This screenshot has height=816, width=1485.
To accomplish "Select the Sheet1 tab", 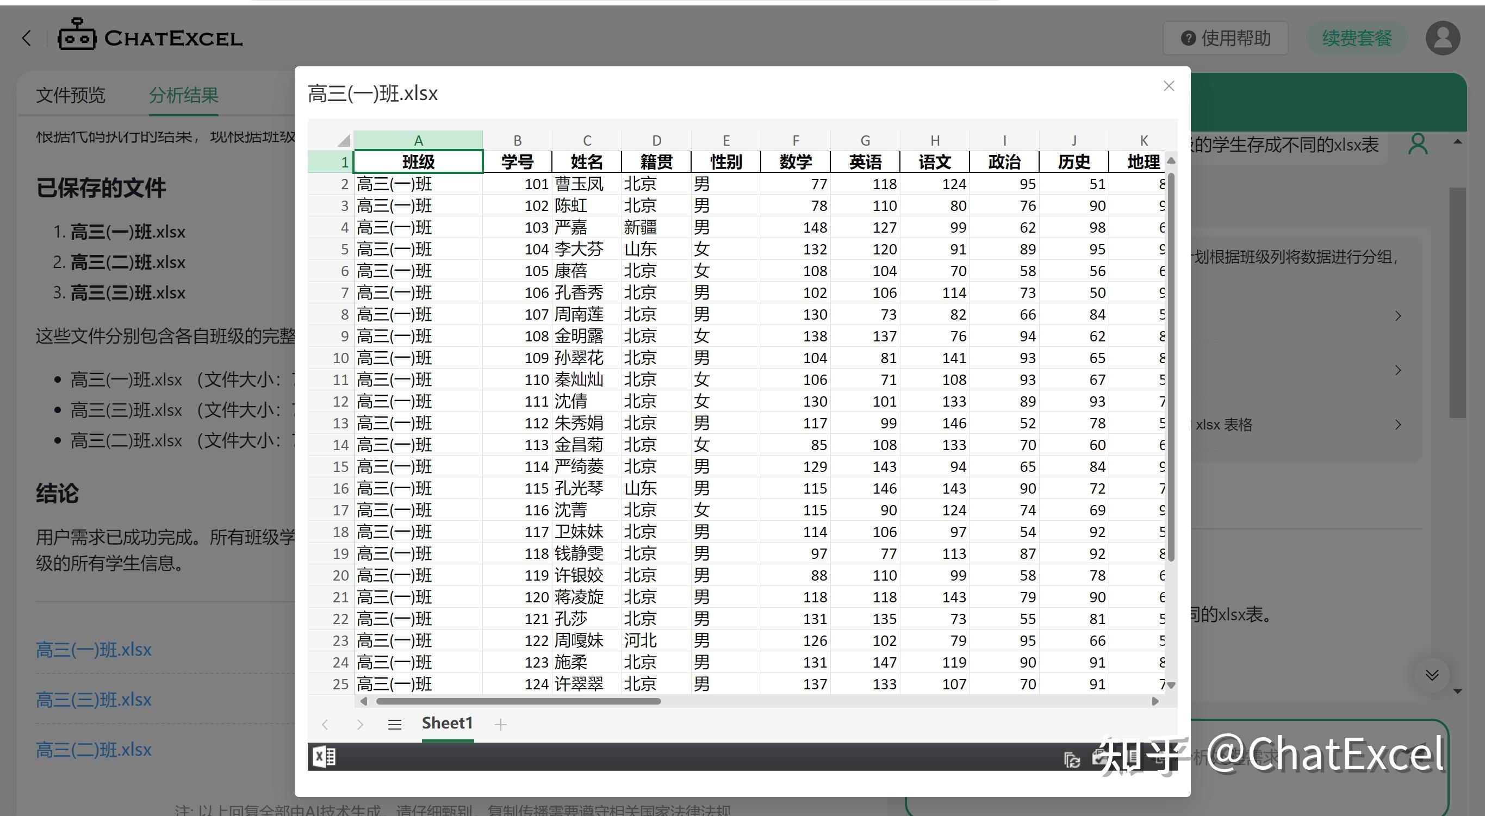I will 448,722.
